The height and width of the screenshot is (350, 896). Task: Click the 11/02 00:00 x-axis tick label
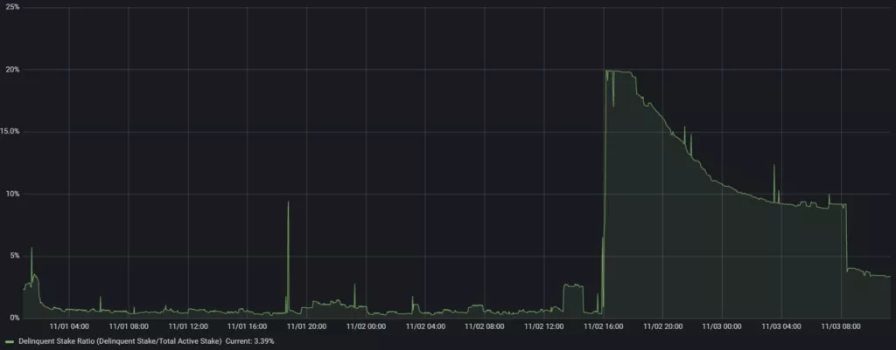[x=365, y=326]
